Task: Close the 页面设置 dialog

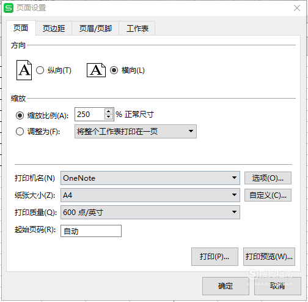Action: click(x=297, y=8)
